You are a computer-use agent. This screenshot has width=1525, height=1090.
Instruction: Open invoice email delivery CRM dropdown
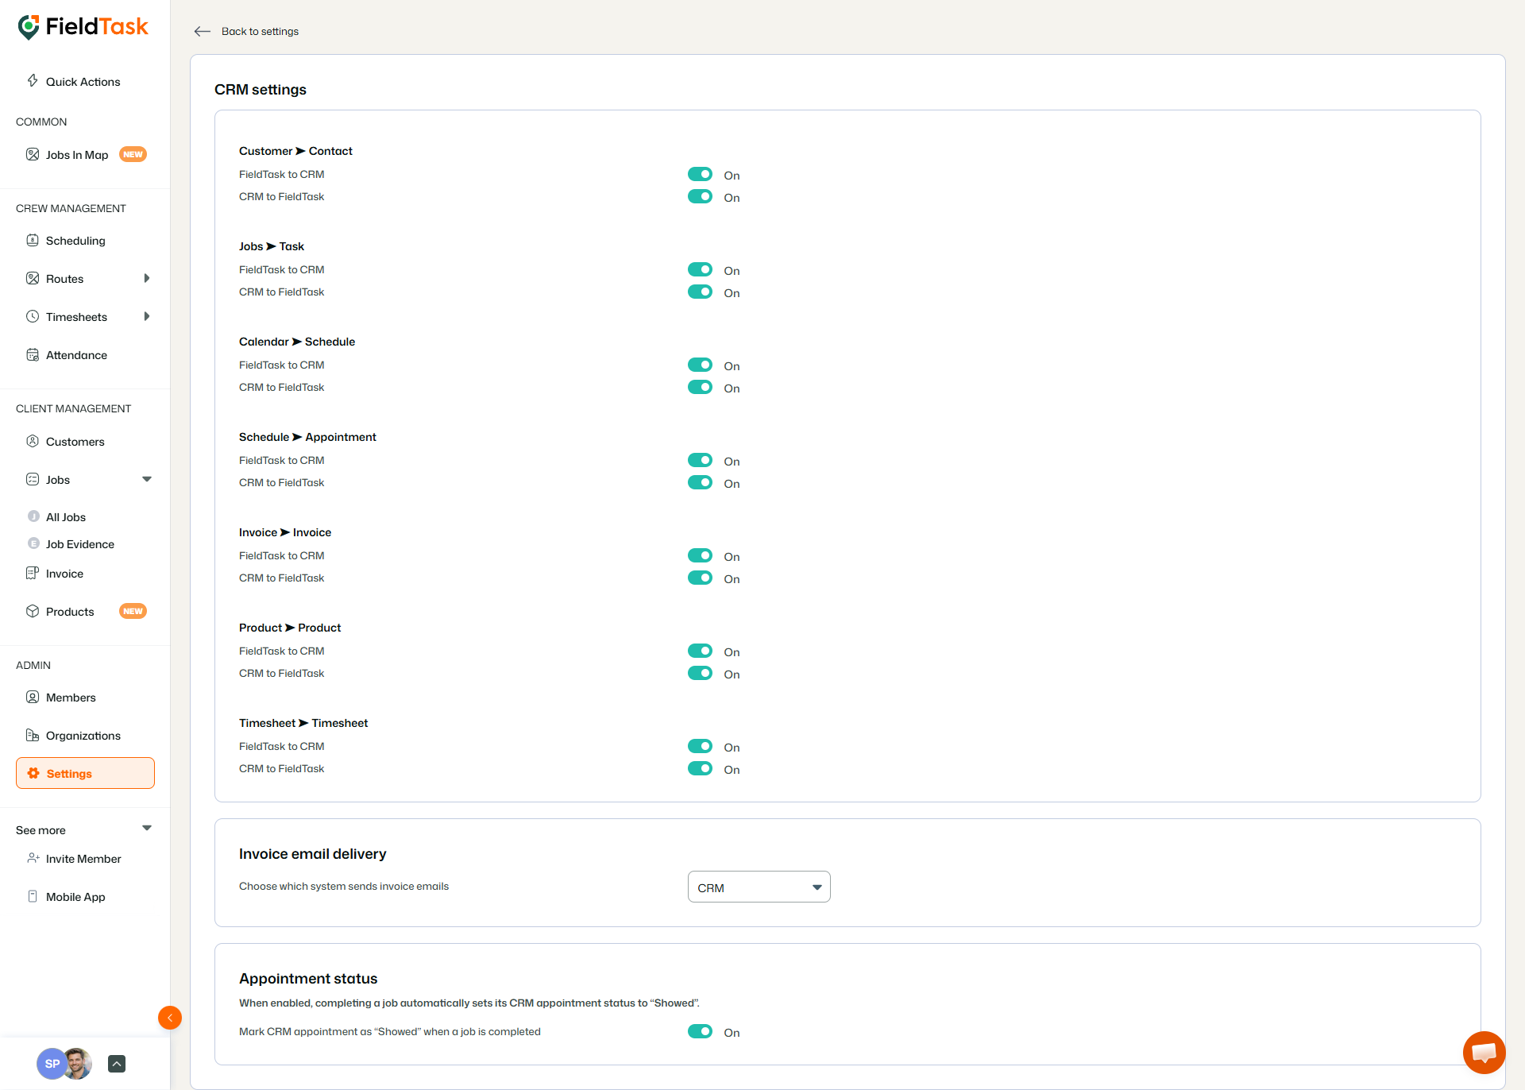(x=759, y=887)
